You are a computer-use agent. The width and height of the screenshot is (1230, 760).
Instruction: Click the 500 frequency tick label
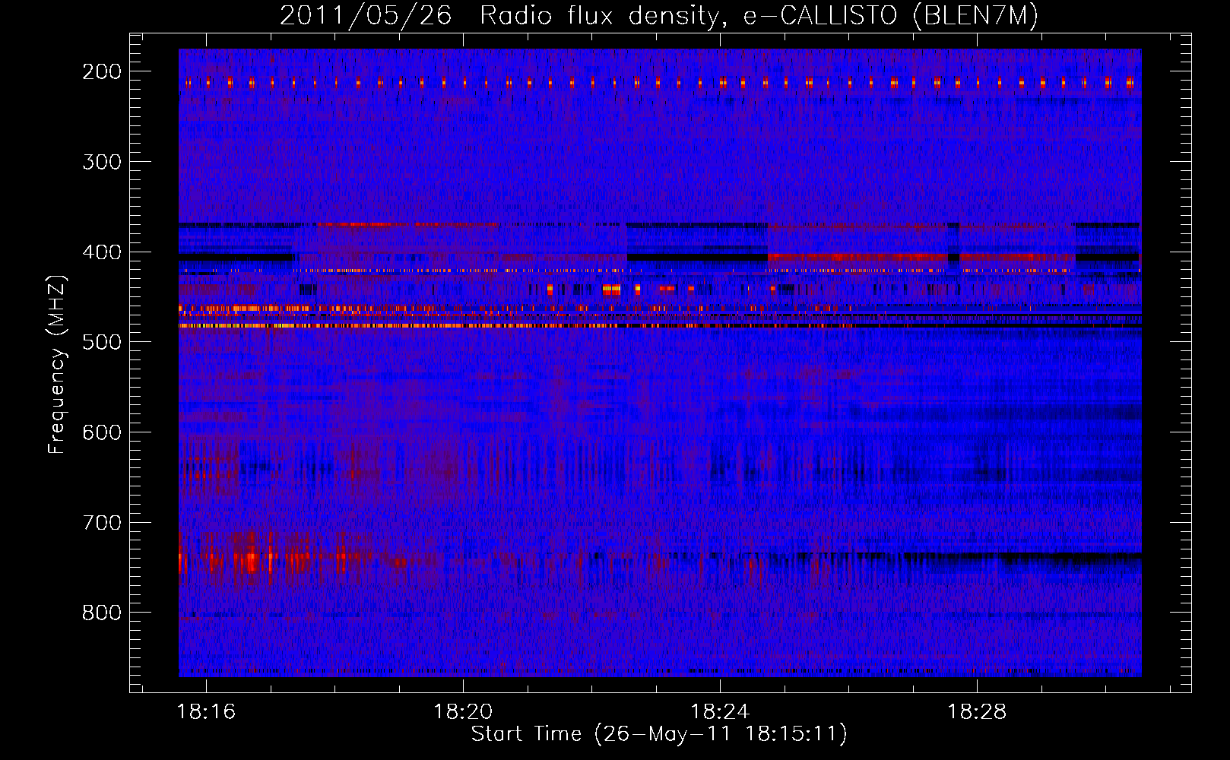pos(102,342)
